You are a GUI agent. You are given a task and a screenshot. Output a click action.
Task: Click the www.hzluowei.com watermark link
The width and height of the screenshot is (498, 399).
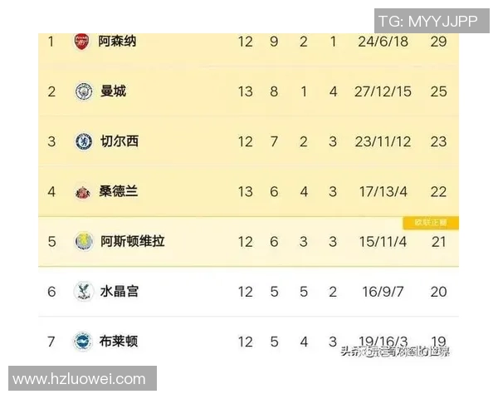pyautogui.click(x=80, y=379)
